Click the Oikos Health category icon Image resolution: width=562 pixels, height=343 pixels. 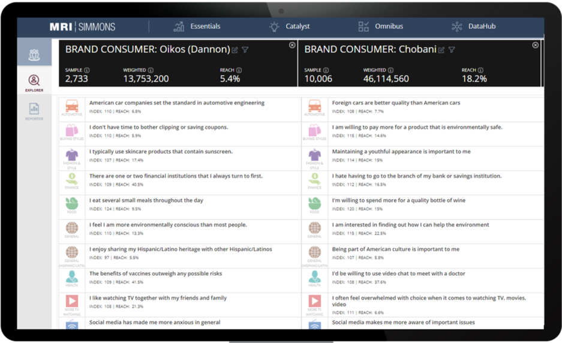72,278
